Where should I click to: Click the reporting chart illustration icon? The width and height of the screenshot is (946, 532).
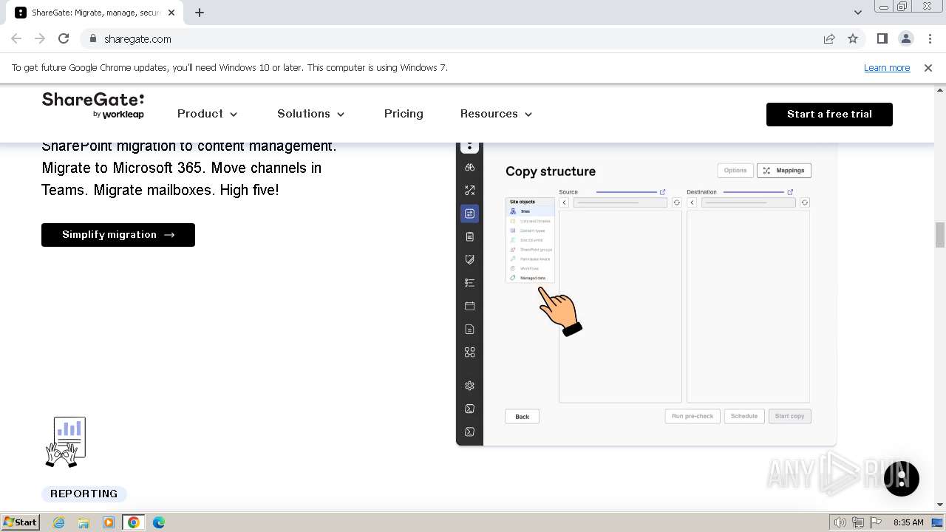tap(66, 442)
